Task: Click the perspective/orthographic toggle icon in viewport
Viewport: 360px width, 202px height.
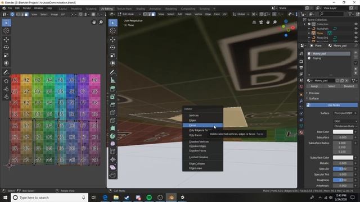Action: pyautogui.click(x=254, y=22)
